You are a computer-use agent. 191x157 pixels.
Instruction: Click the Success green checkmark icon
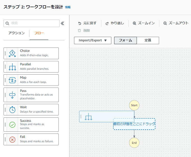[x=12, y=125]
